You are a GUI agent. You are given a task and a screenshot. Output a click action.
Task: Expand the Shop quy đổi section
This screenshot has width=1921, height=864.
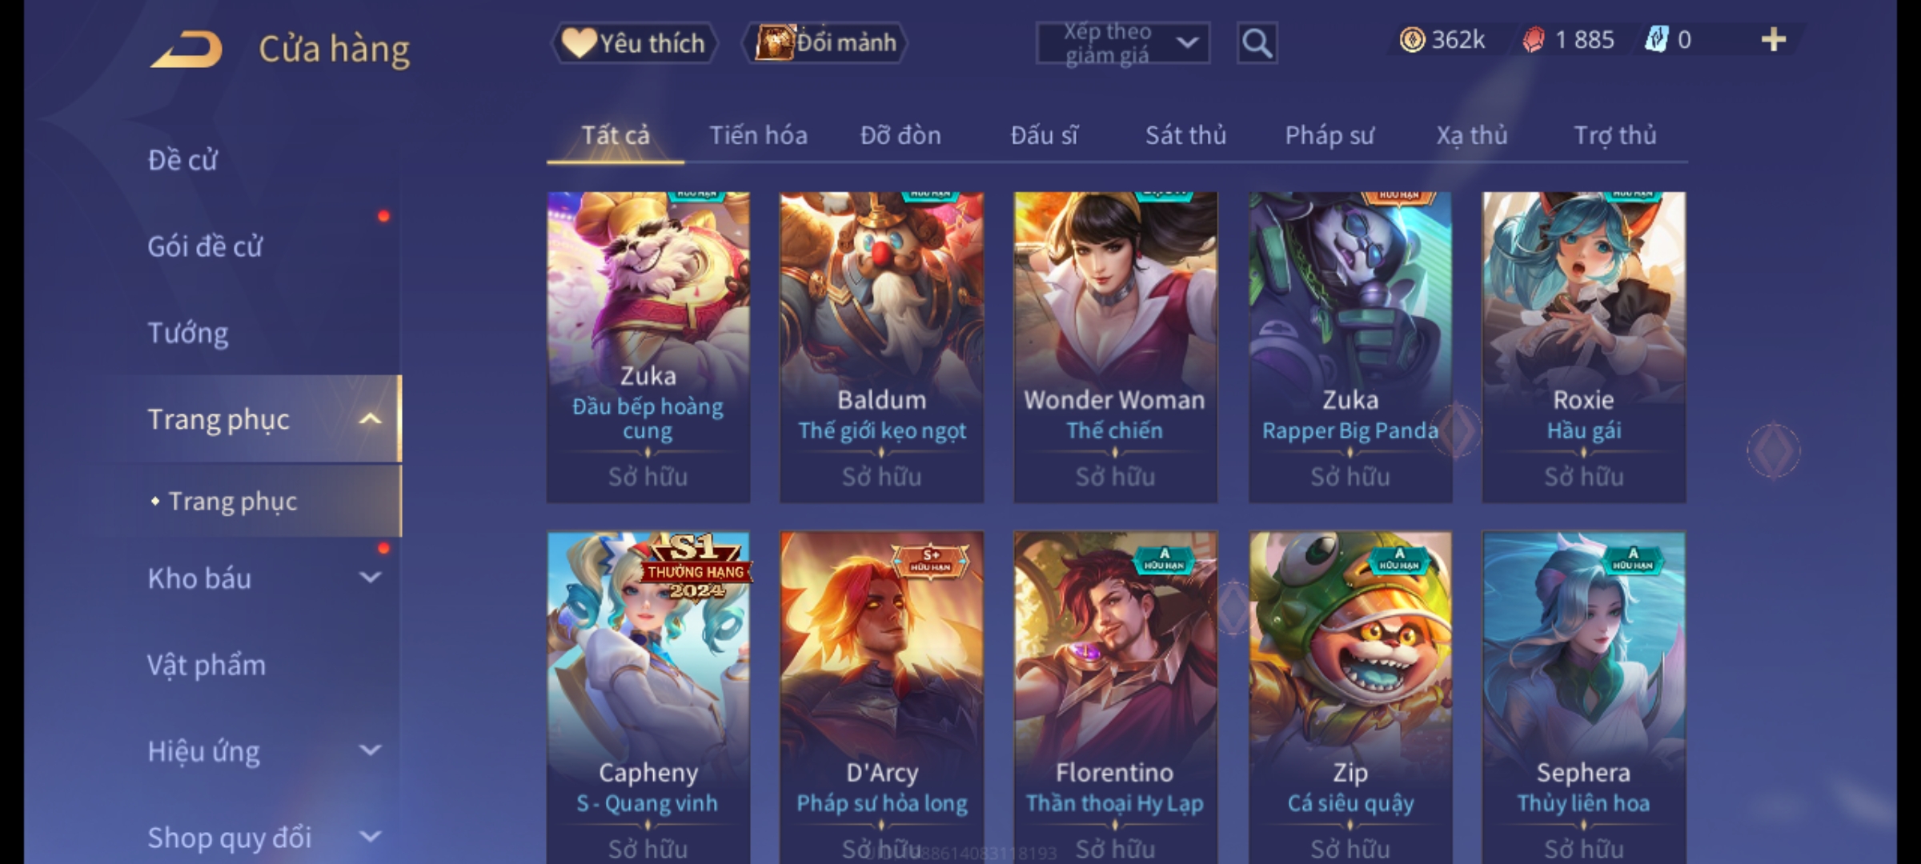coord(370,837)
